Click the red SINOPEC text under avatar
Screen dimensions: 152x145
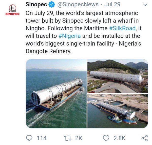(13, 14)
